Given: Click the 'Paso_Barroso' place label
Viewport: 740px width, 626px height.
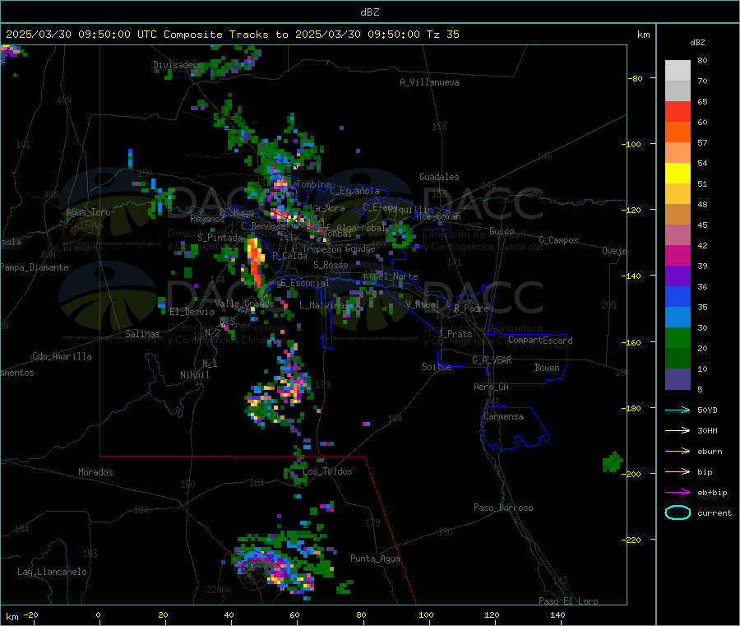Looking at the screenshot, I should [503, 508].
